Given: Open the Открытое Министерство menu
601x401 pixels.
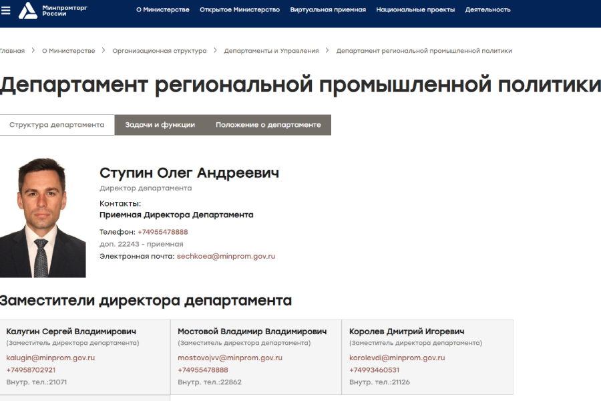Looking at the screenshot, I should 239,10.
